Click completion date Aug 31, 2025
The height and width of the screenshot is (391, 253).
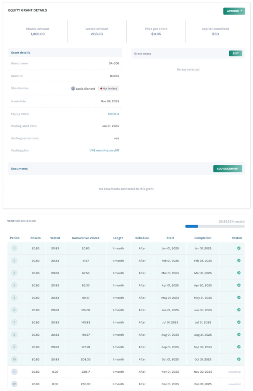click(x=203, y=335)
